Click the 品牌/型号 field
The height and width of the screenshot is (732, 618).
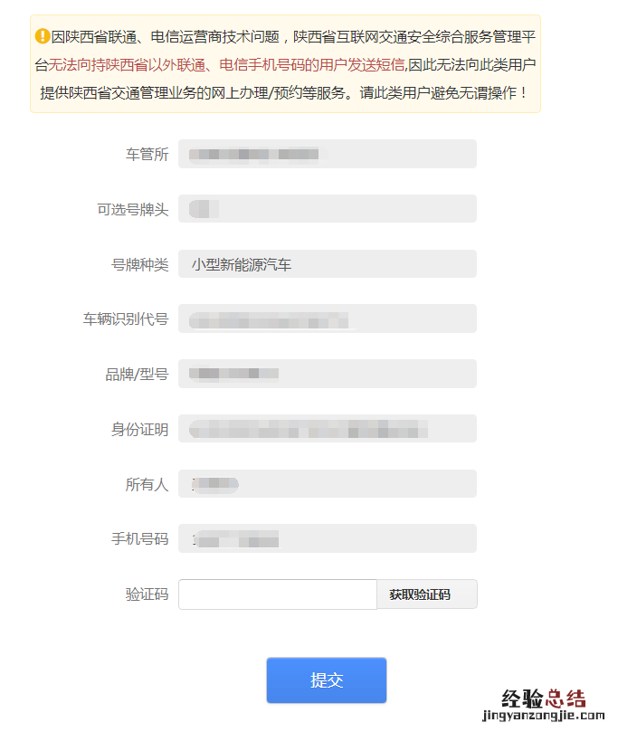(328, 374)
